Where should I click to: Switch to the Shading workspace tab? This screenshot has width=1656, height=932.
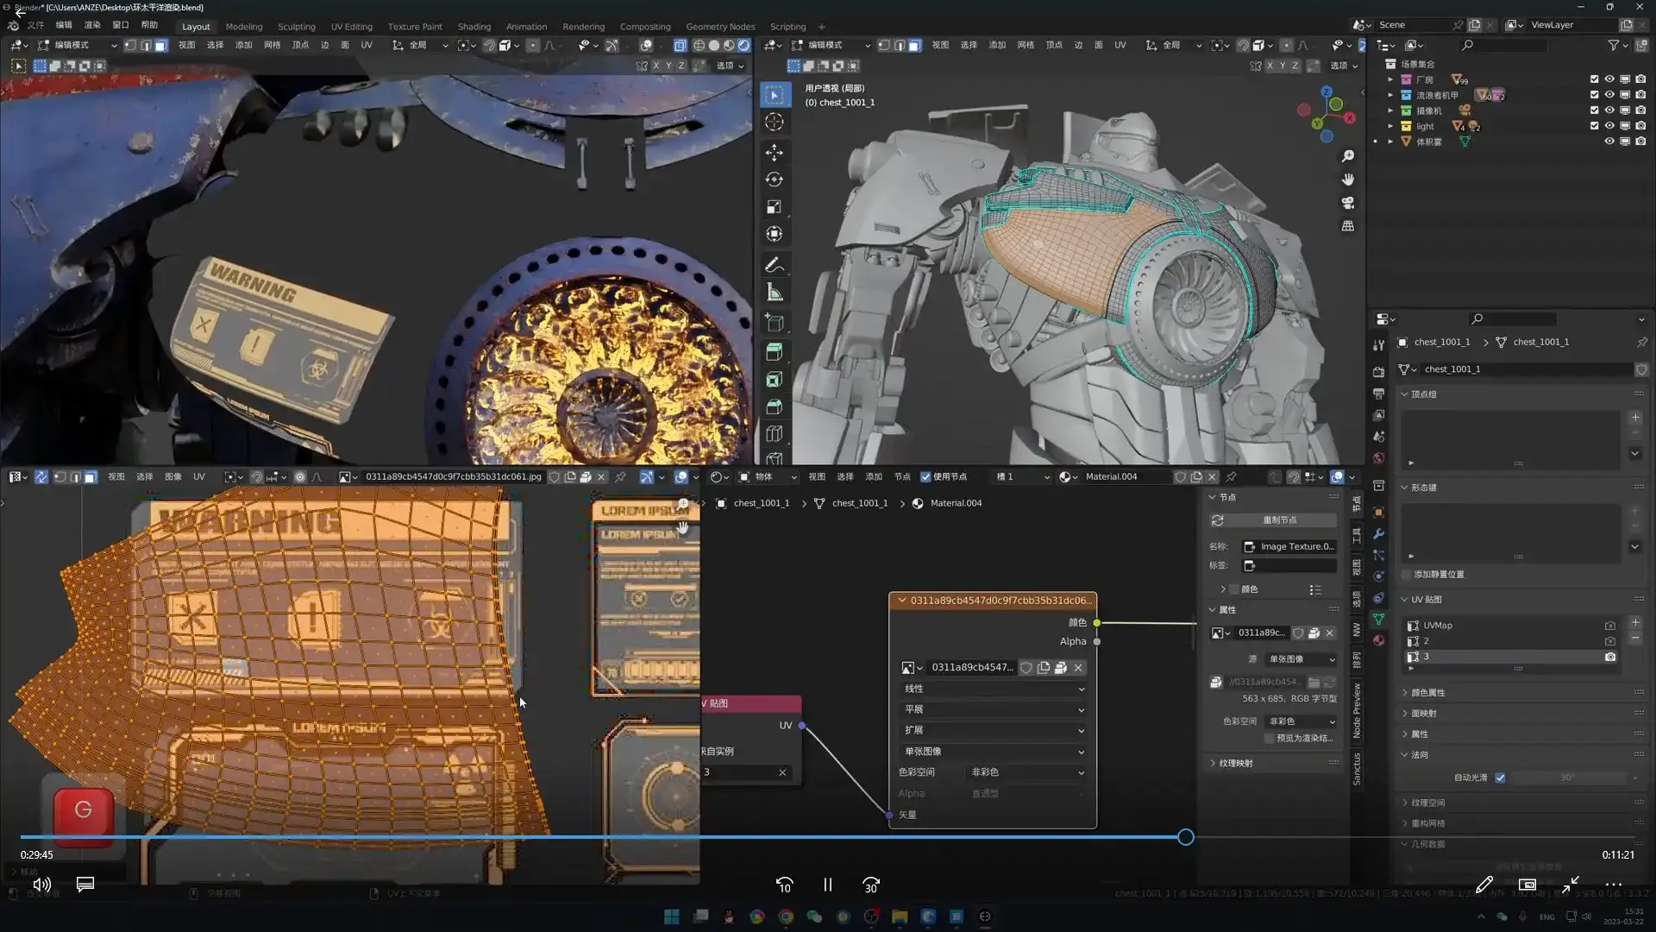click(x=473, y=26)
